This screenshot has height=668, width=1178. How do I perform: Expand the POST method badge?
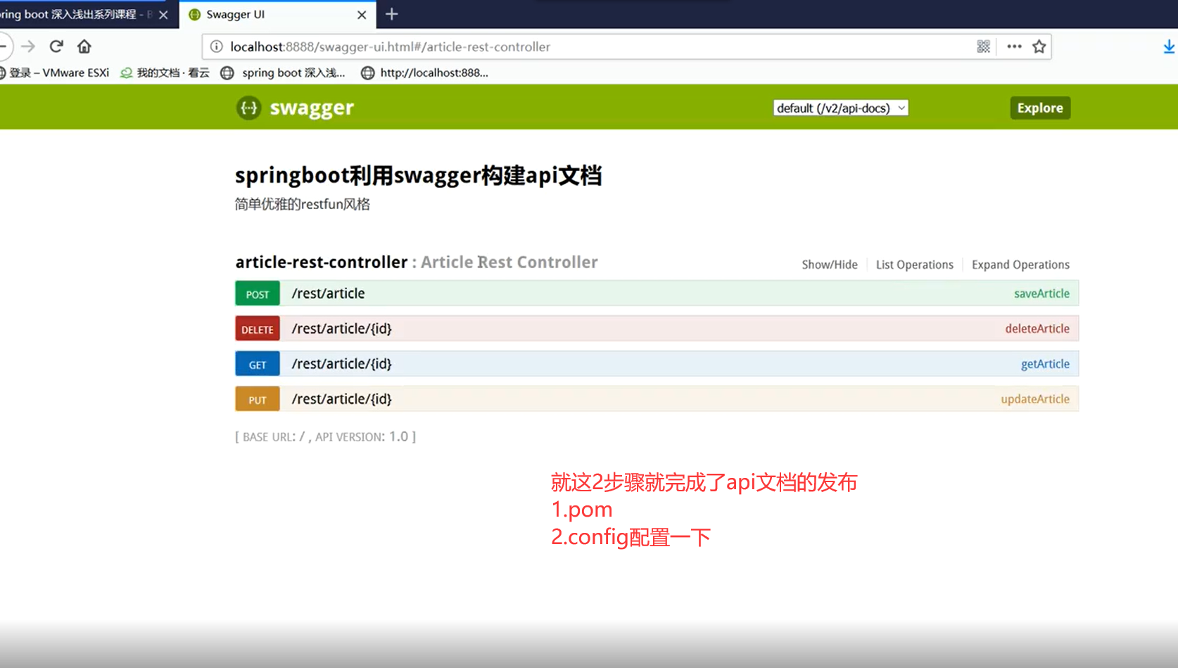point(258,294)
